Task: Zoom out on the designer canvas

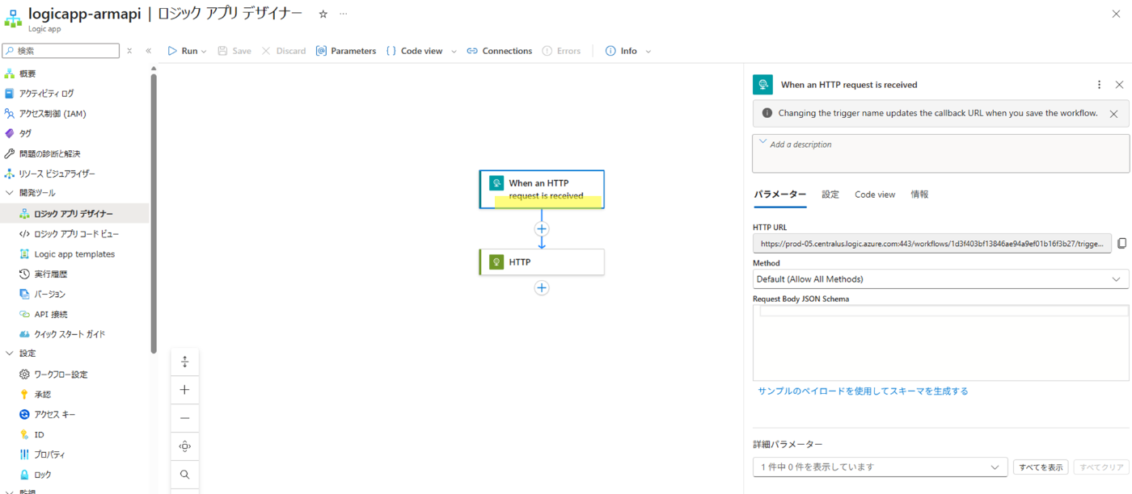Action: tap(184, 418)
